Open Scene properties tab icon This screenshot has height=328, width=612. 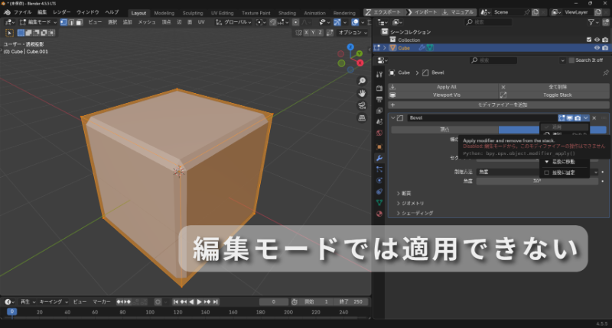[x=379, y=122]
